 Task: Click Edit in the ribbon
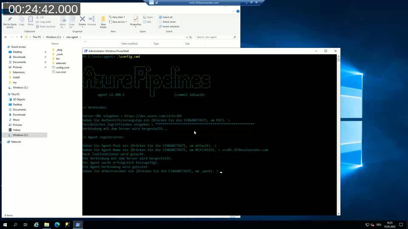tap(147, 22)
